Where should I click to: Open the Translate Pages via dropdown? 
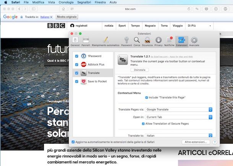(x=179, y=109)
